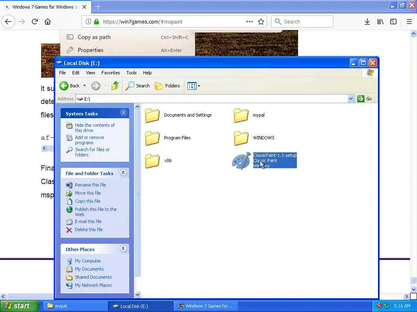The height and width of the screenshot is (312, 417).
Task: Select the mypal folder icon
Action: coord(241,115)
